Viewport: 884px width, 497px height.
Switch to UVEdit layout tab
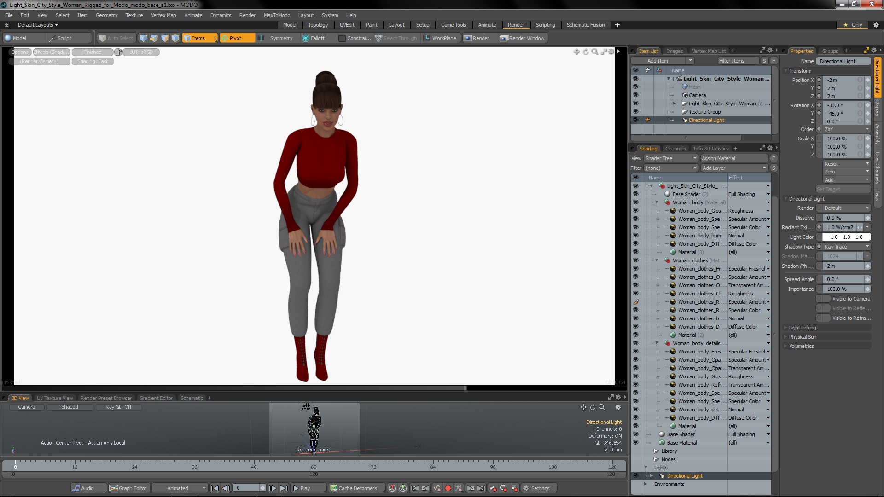[x=347, y=25]
